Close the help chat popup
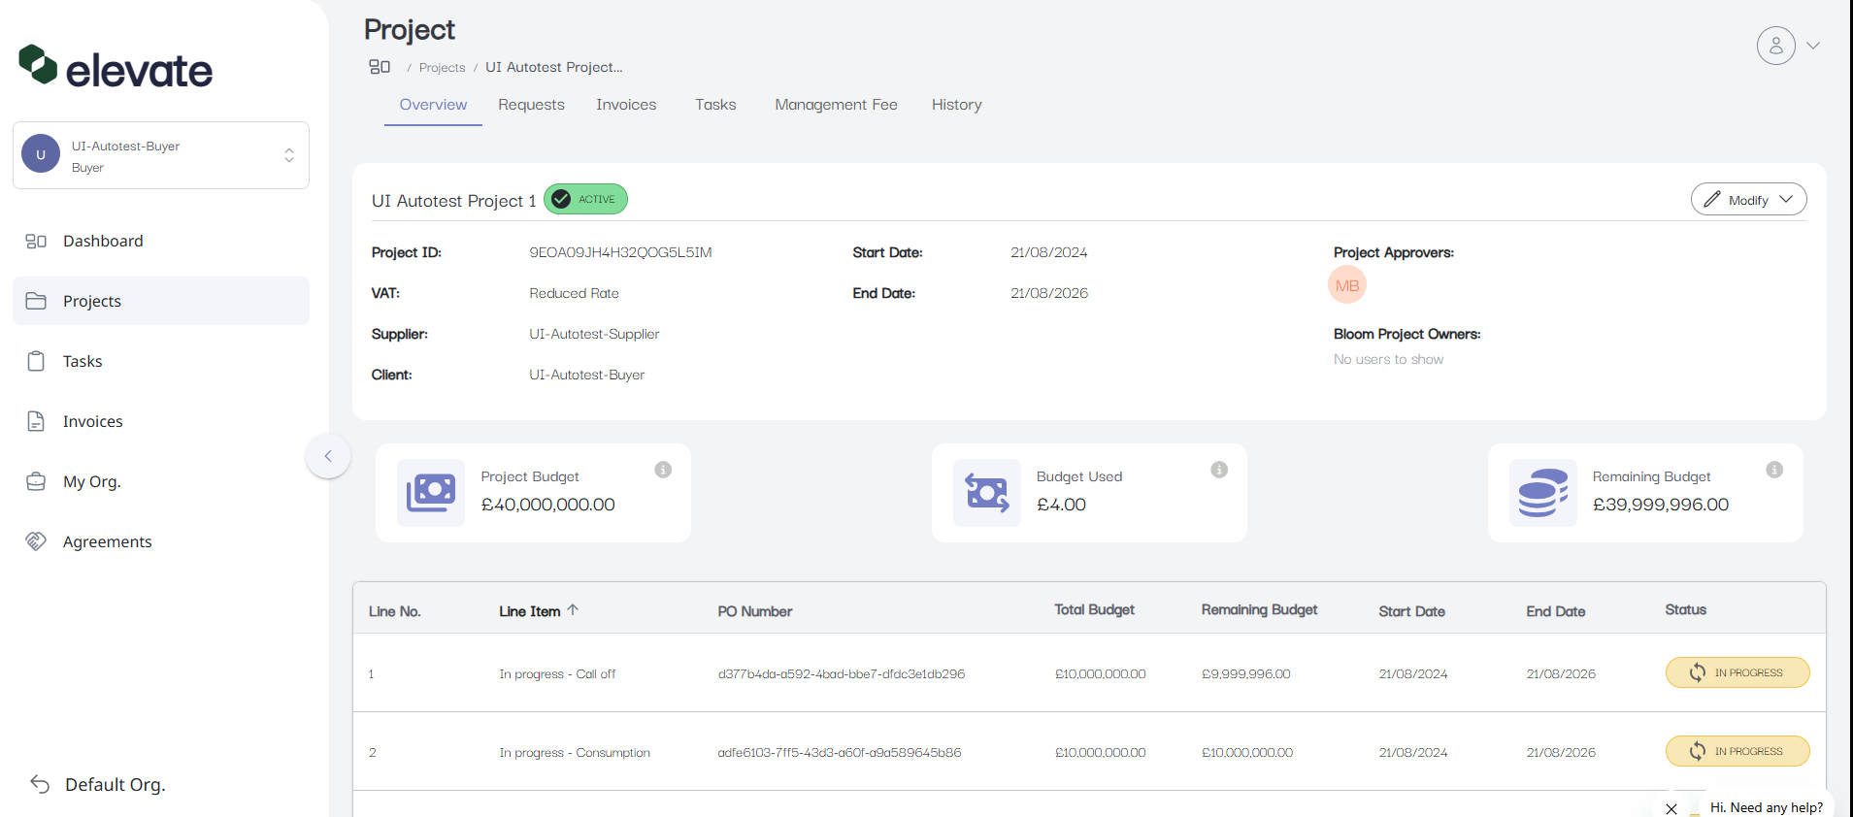Image resolution: width=1853 pixels, height=817 pixels. click(x=1671, y=808)
